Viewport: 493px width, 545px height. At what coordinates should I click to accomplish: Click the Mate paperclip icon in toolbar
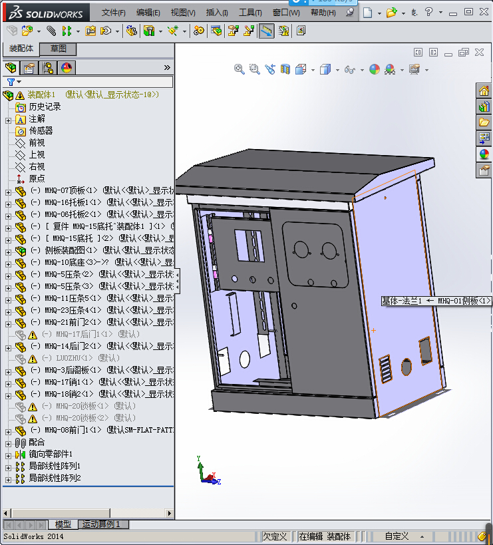coord(51,31)
